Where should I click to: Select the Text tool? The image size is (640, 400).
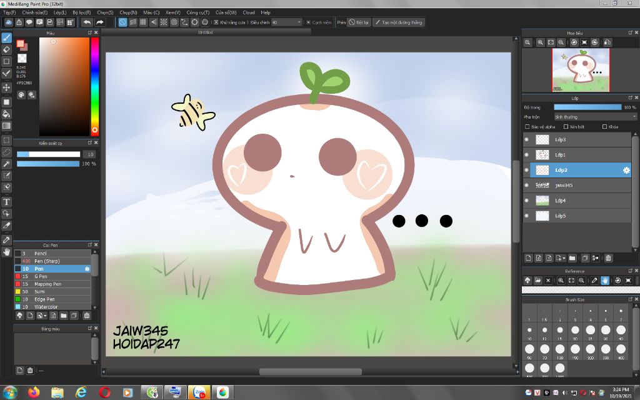pos(6,202)
